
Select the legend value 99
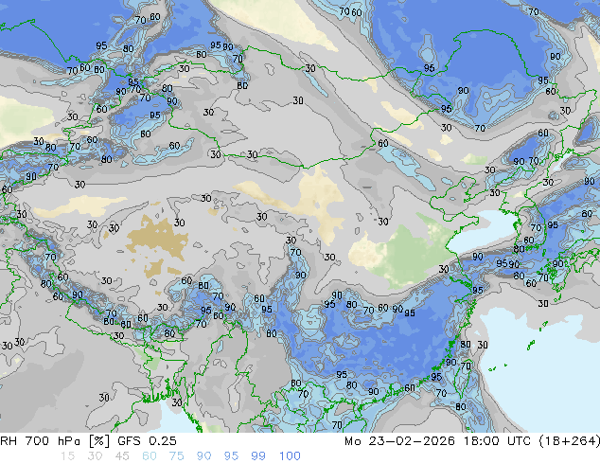point(258,456)
